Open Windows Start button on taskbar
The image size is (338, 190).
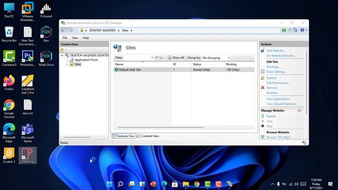click(x=109, y=184)
